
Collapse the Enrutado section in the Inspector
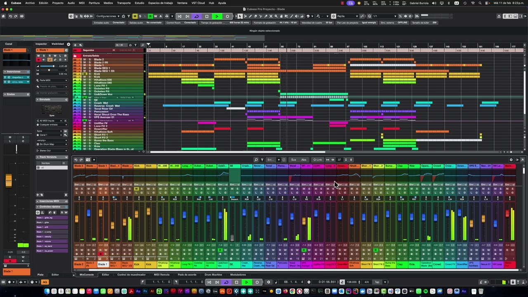click(x=52, y=99)
